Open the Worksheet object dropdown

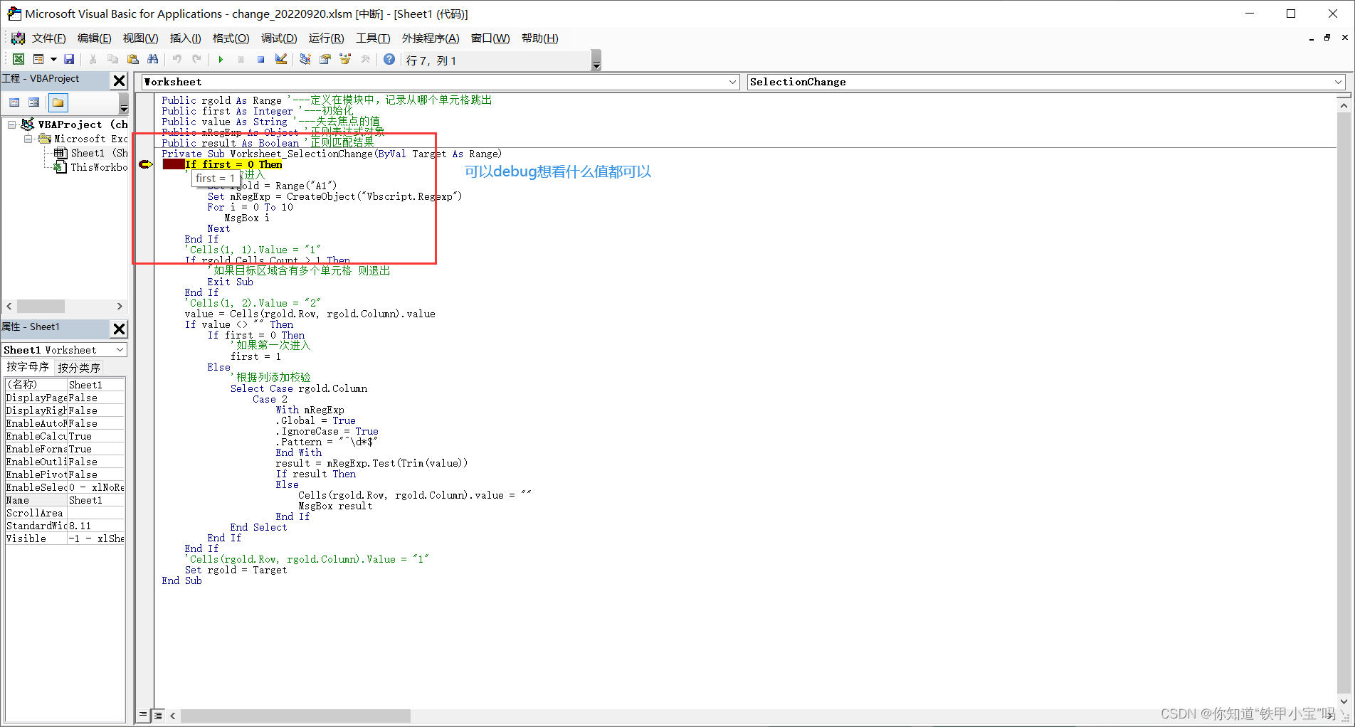pyautogui.click(x=732, y=82)
